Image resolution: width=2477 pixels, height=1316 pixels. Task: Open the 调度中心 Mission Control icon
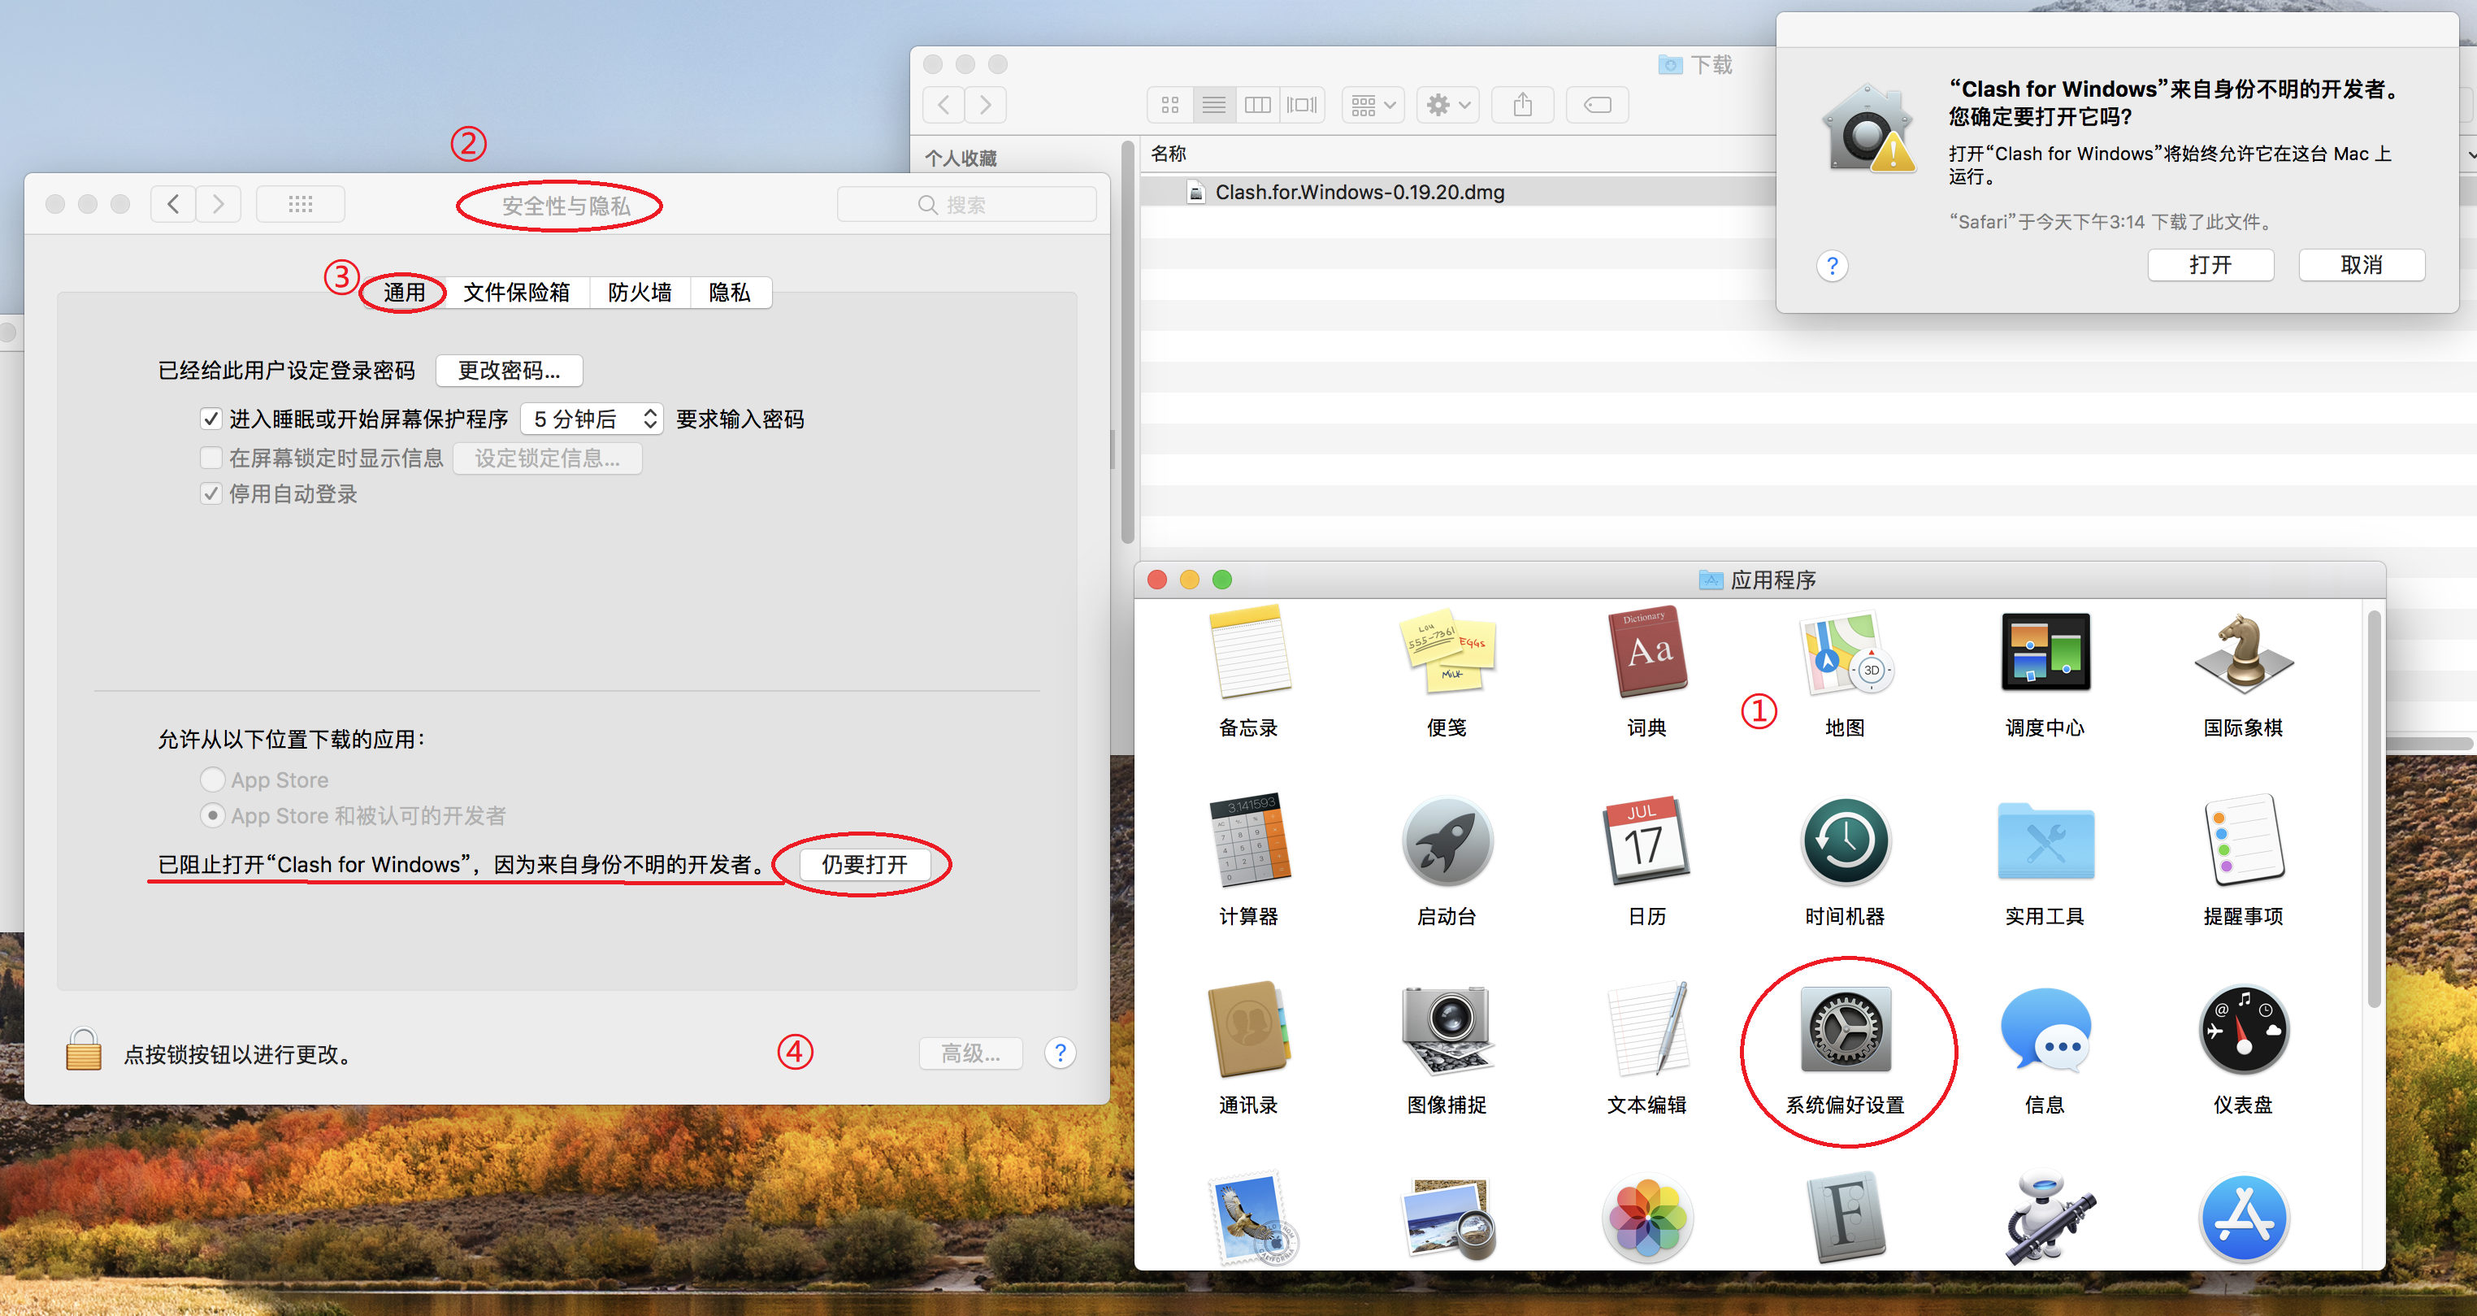[x=2045, y=652]
